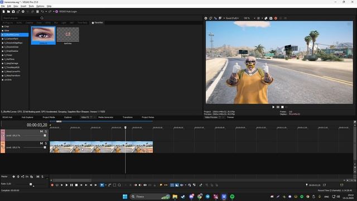The image size is (357, 201).
Task: Mute the top video track
Action: (41, 132)
